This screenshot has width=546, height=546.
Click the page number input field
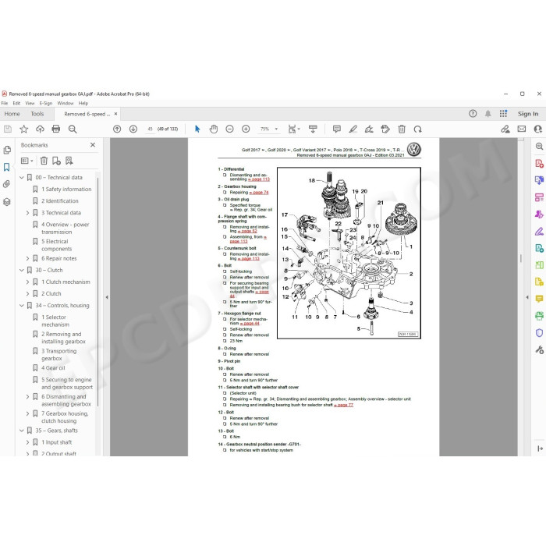(150, 129)
